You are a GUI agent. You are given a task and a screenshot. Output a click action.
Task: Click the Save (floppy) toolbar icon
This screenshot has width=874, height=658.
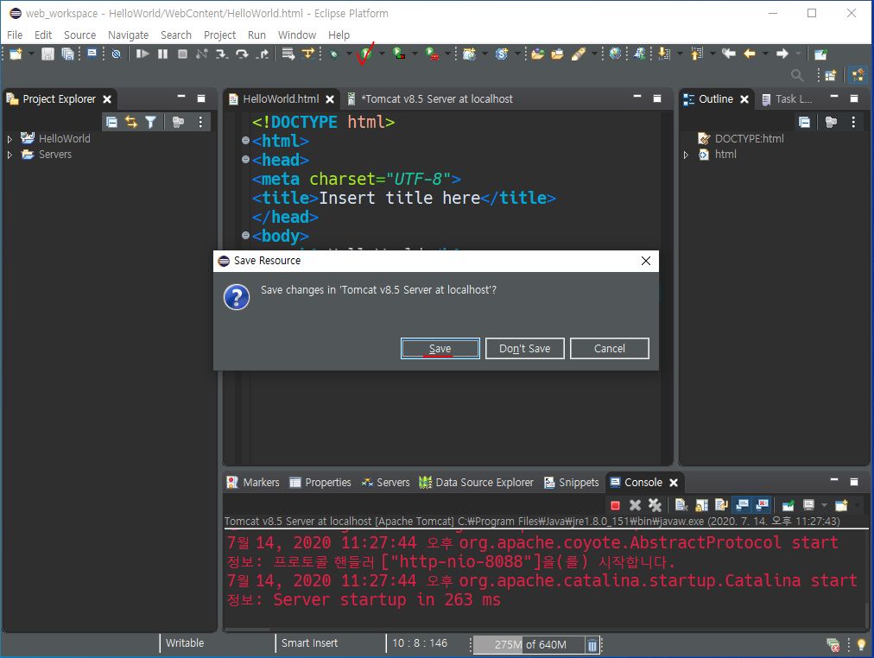pos(48,54)
